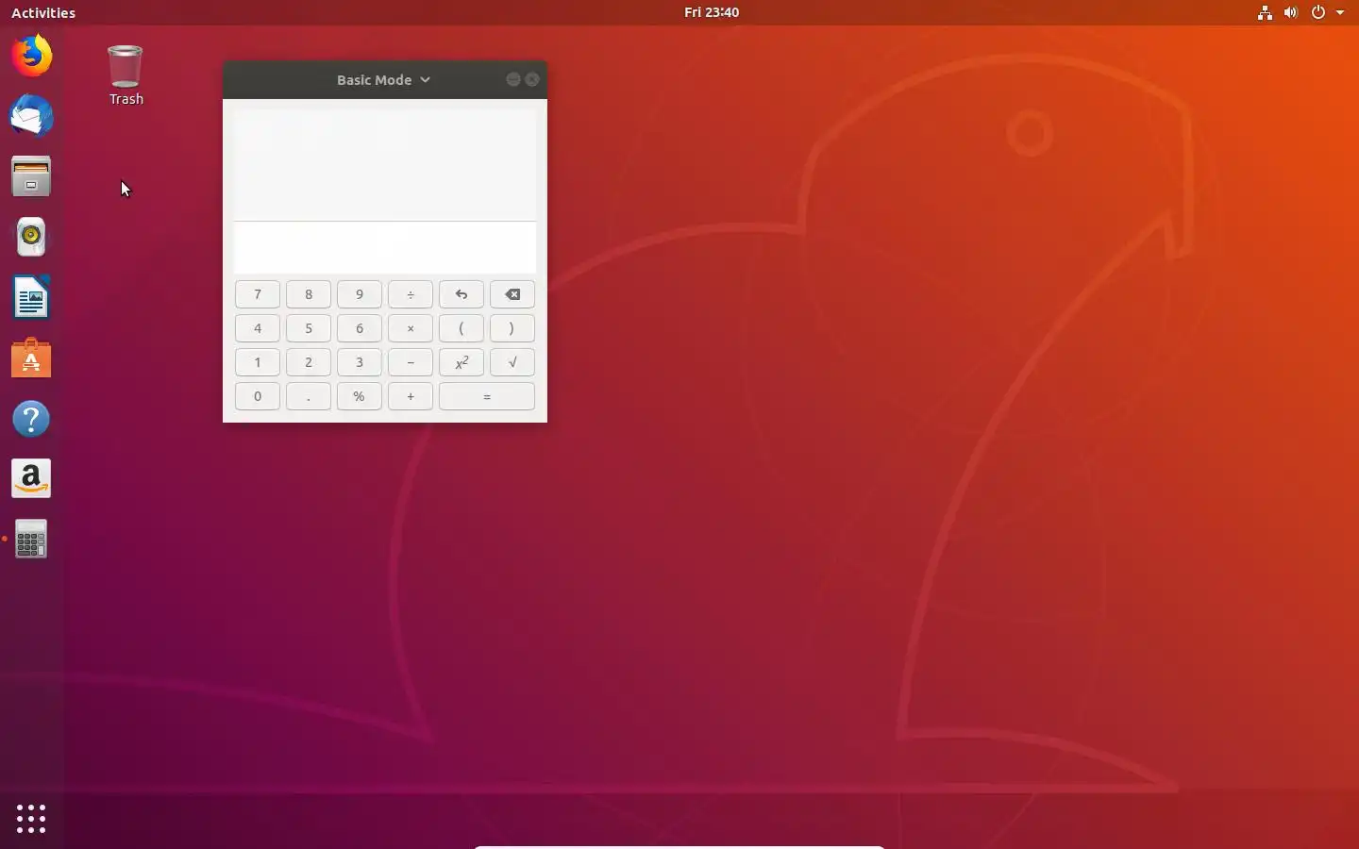Click the calculator history display area
Screen dimensions: 1359x849
tap(385, 164)
